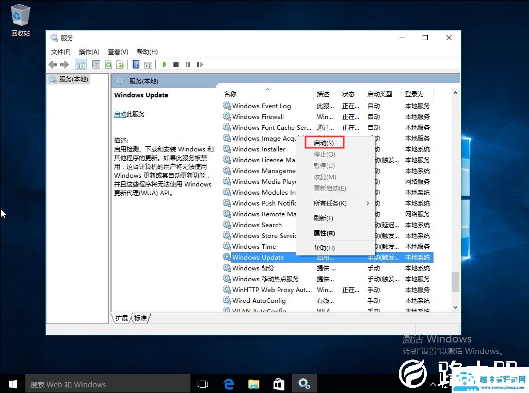The image size is (529, 393).
Task: Sort by the 启动类型 column header
Action: click(x=383, y=94)
